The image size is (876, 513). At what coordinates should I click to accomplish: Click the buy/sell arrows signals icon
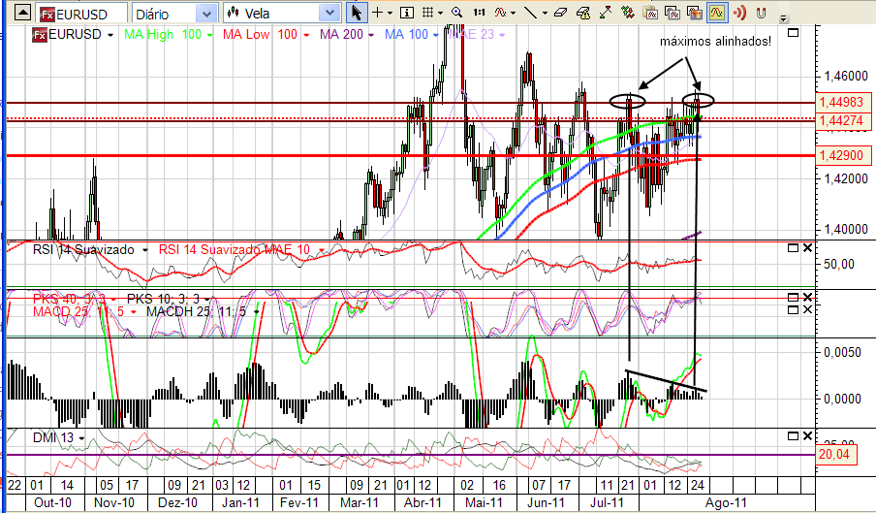point(628,13)
